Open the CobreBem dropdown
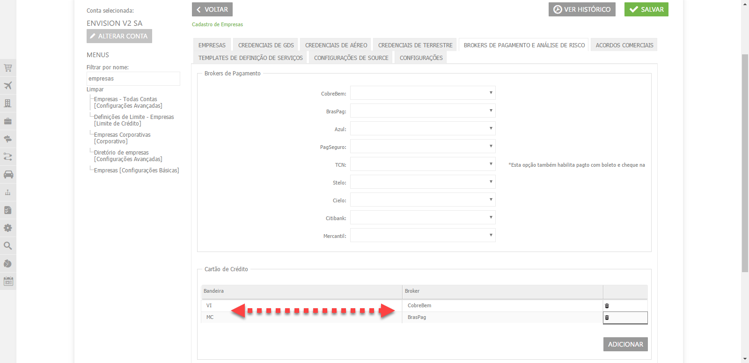749x363 pixels. click(423, 93)
